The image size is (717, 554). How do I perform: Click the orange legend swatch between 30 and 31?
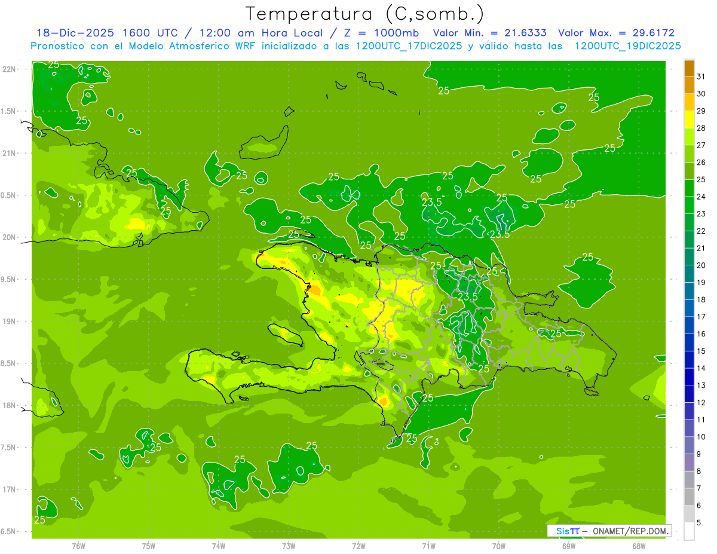[689, 85]
